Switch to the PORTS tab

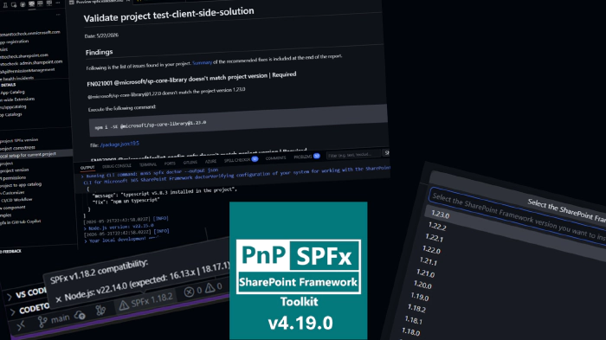pyautogui.click(x=170, y=164)
